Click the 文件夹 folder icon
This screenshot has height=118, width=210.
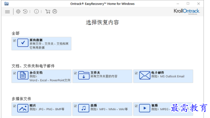click(x=84, y=75)
